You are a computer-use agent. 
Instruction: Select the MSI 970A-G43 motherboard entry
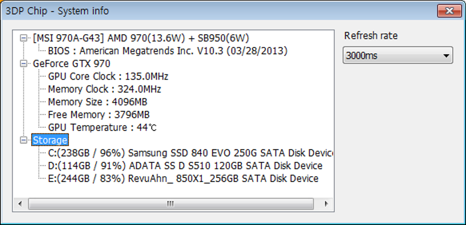(x=141, y=38)
